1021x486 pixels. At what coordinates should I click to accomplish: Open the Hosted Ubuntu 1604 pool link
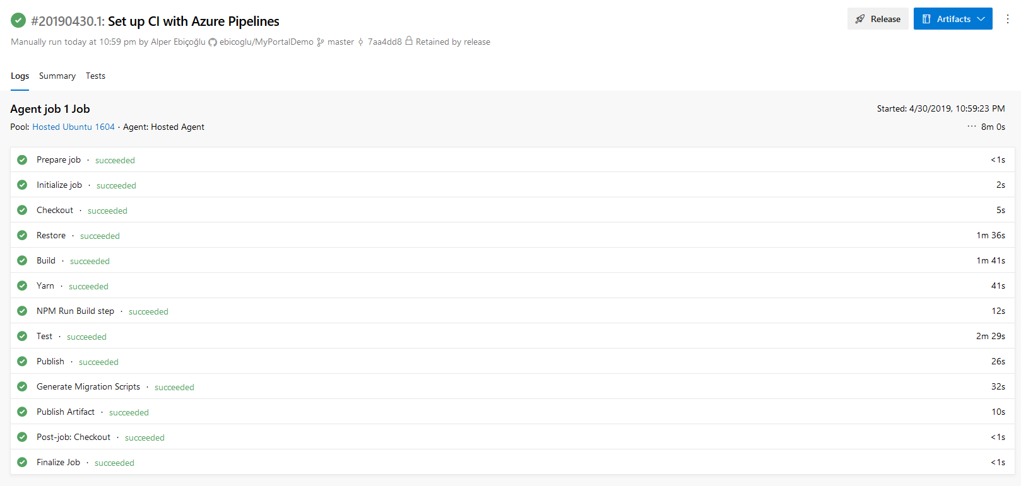[x=73, y=127]
